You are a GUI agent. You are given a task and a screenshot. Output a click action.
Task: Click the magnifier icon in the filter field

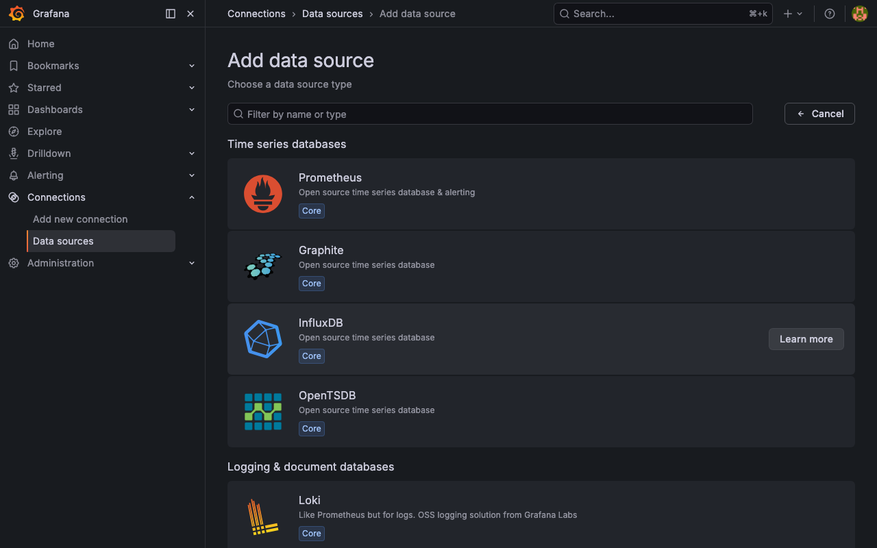[238, 114]
